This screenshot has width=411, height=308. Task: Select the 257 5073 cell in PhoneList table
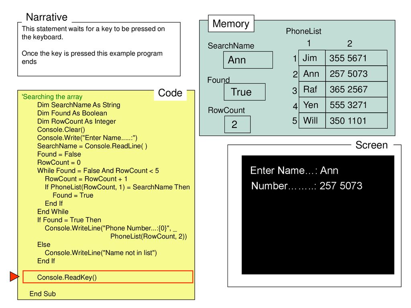356,74
